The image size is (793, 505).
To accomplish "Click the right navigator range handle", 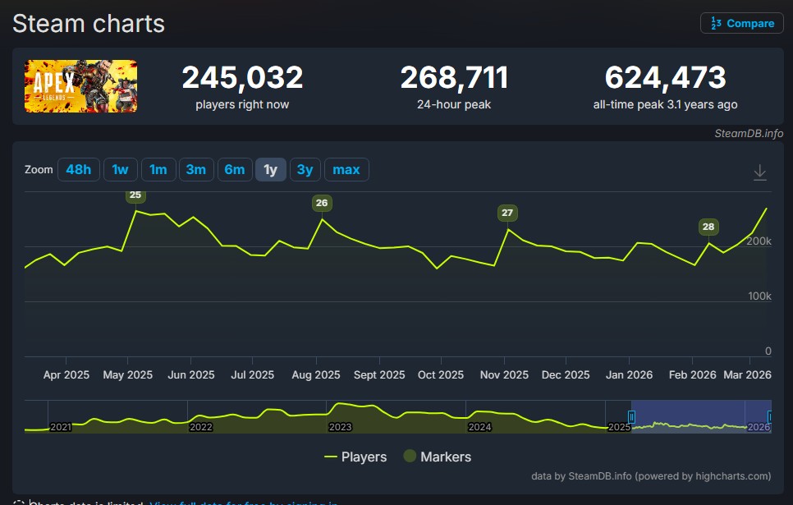I will (x=770, y=416).
